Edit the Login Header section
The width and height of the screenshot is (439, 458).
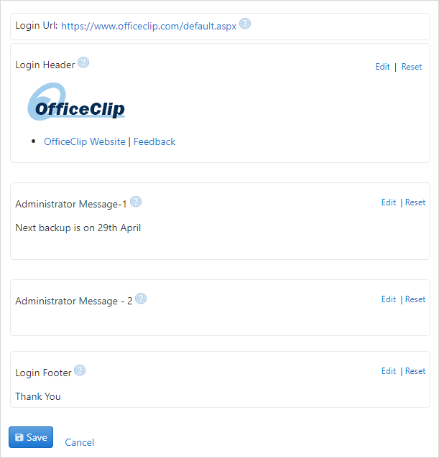point(382,67)
